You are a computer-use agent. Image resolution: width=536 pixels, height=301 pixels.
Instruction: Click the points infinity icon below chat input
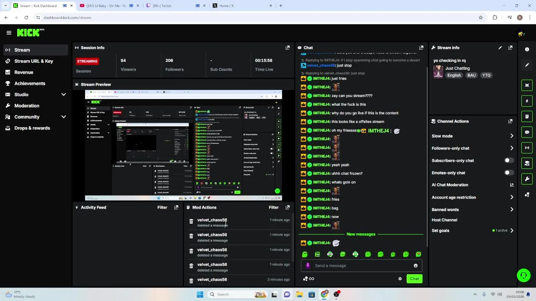pyautogui.click(x=309, y=279)
